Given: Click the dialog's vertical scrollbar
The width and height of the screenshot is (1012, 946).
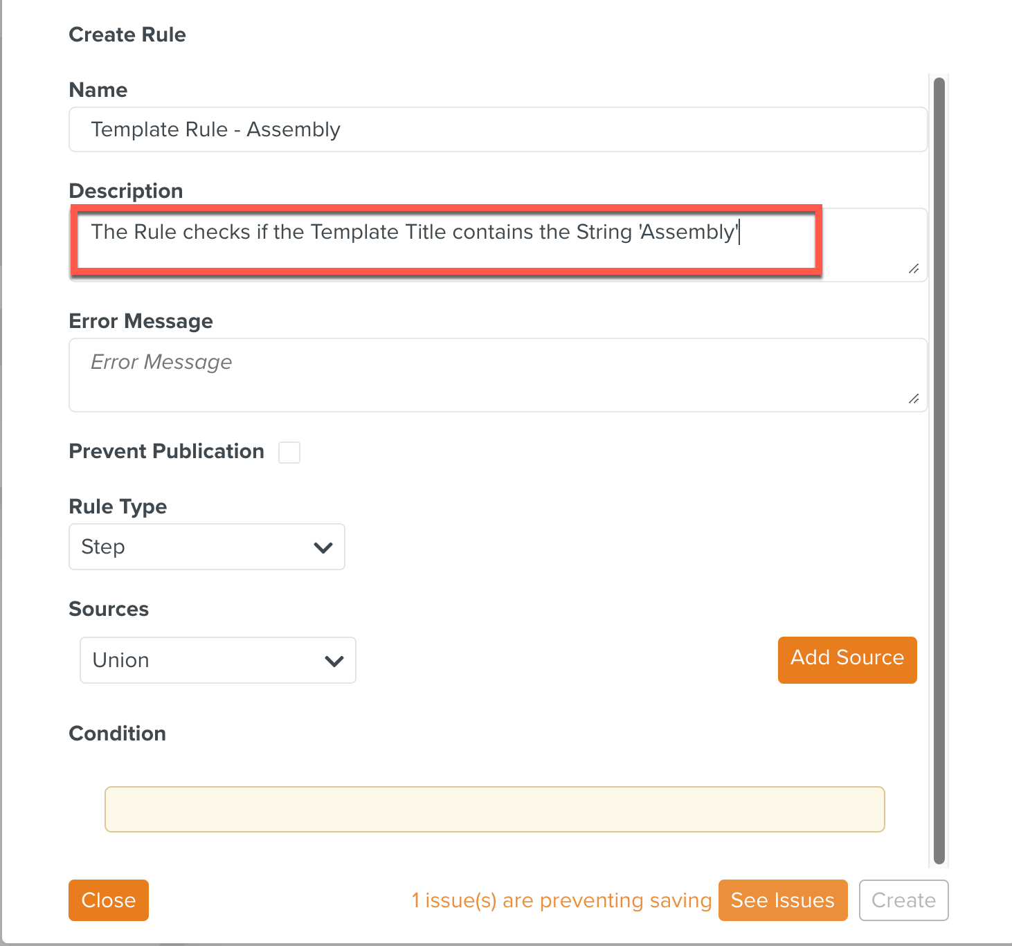Looking at the screenshot, I should point(939,471).
